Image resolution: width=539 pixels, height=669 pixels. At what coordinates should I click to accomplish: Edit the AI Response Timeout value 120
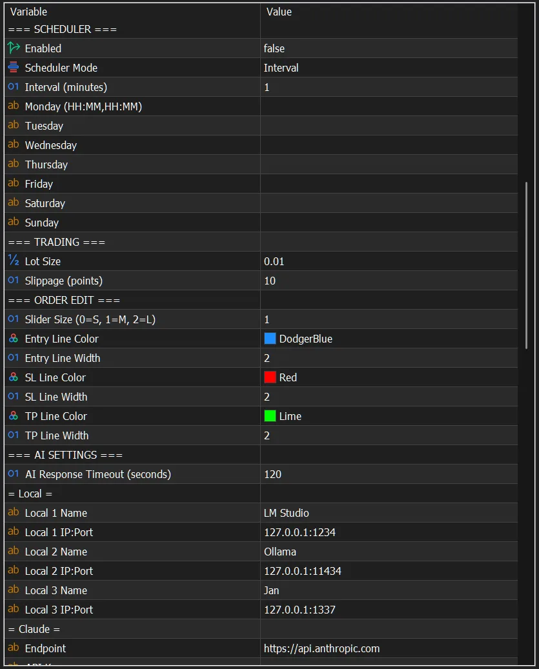(389, 474)
